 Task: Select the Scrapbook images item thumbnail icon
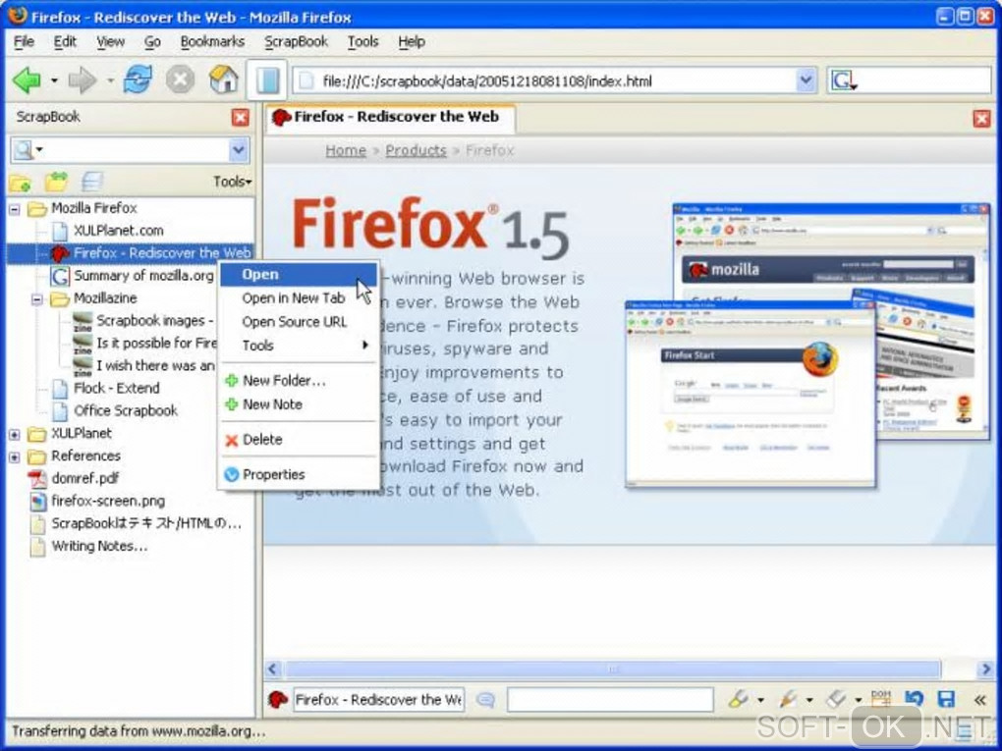pyautogui.click(x=83, y=321)
